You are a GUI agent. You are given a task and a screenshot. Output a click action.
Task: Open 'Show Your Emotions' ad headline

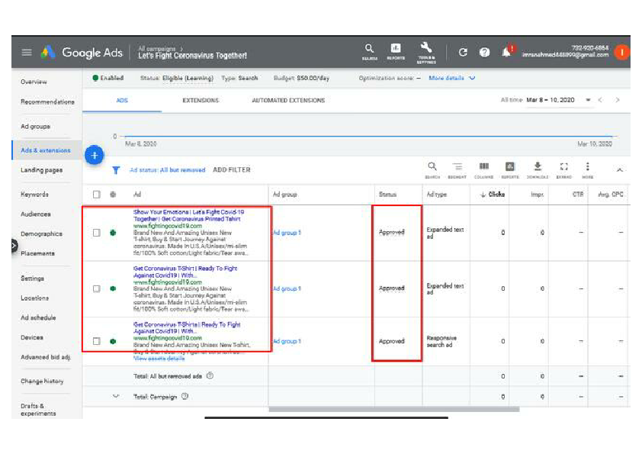tap(189, 215)
